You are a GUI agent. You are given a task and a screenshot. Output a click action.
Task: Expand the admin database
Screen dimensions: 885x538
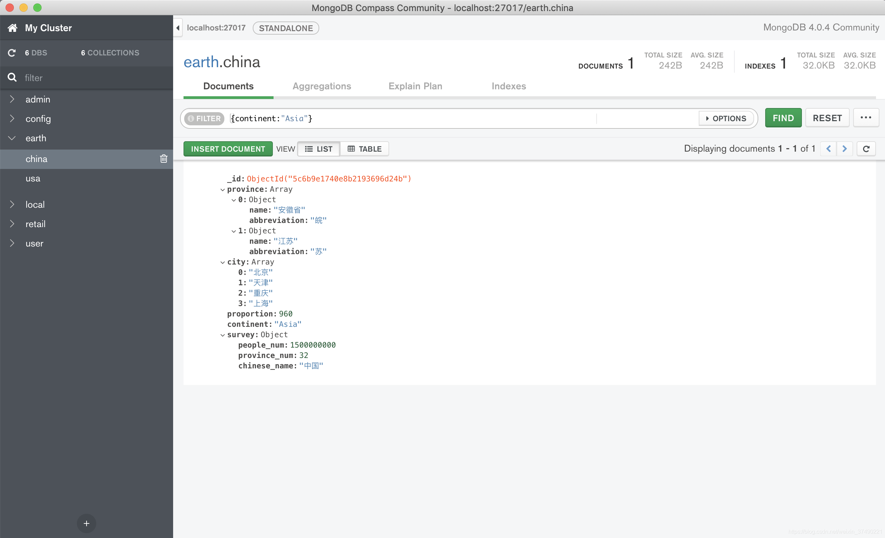(x=12, y=99)
